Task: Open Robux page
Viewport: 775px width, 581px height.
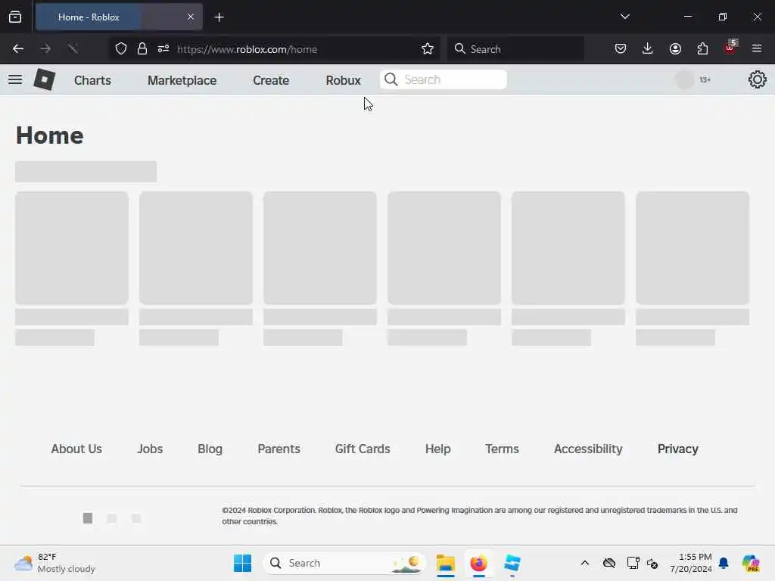Action: (x=343, y=80)
